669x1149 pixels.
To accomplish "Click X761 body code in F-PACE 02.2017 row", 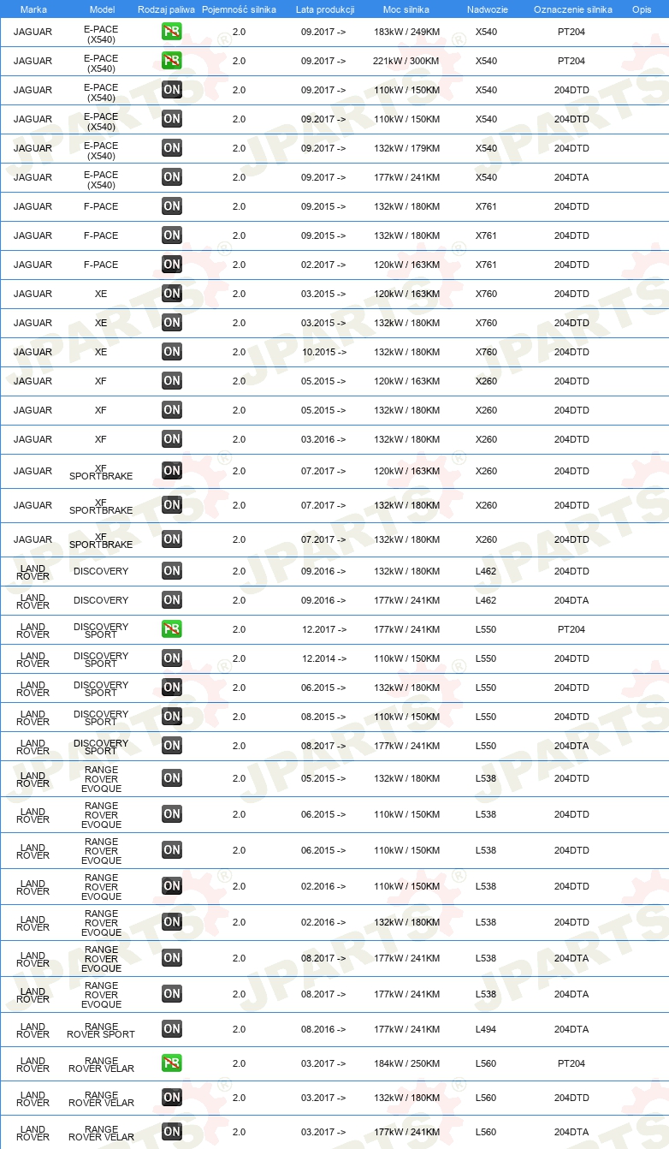I will (x=486, y=265).
